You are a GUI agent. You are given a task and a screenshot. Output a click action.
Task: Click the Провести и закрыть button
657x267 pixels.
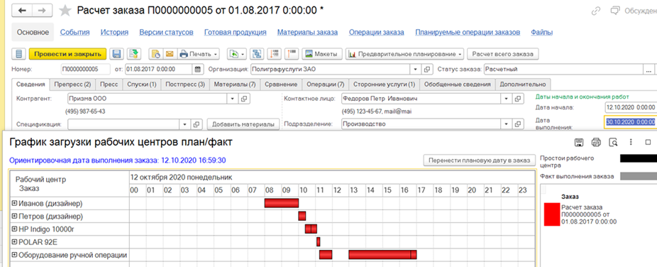coord(67,54)
